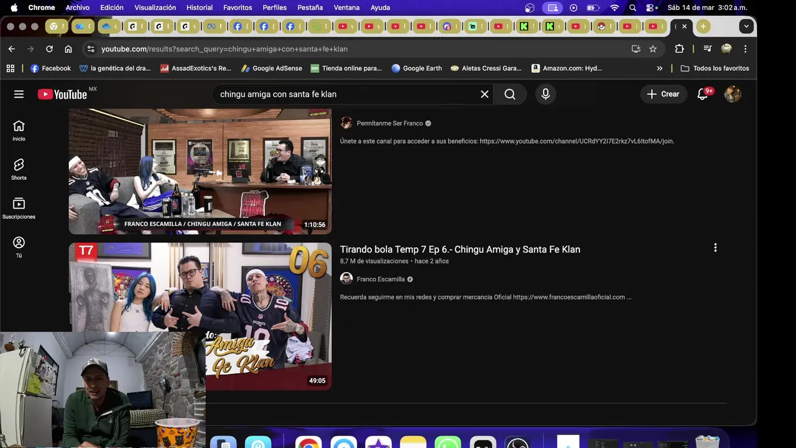Open more options for Tirando bola video

tap(715, 248)
